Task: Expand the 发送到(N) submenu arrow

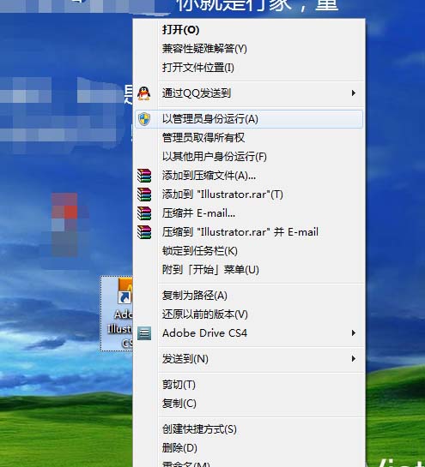Action: [354, 358]
